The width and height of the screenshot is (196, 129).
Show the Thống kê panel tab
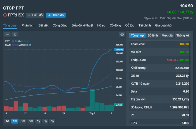coord(183,35)
